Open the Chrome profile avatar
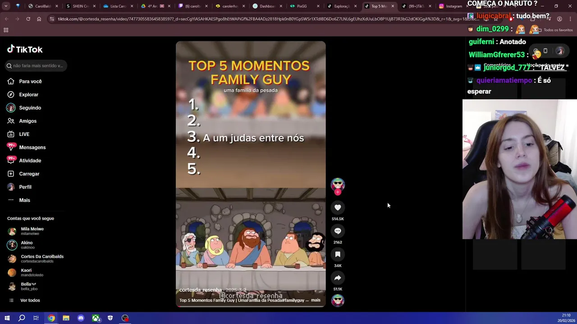The height and width of the screenshot is (324, 577). [559, 19]
